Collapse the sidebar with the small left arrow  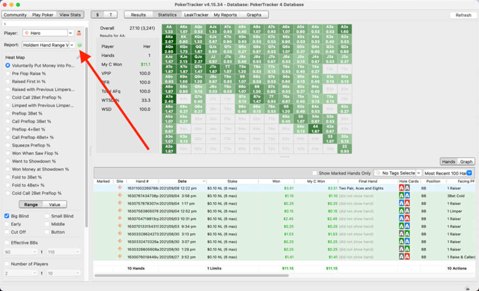(x=5, y=24)
